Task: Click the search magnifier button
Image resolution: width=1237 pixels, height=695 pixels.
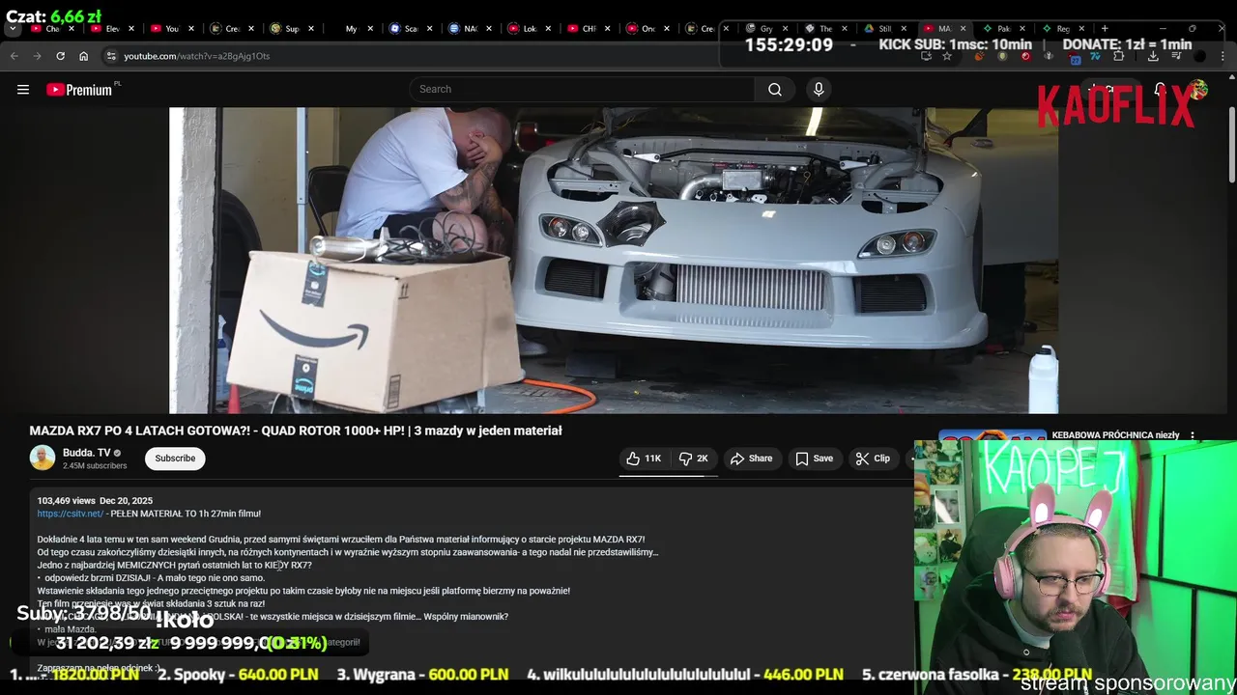Action: point(775,89)
